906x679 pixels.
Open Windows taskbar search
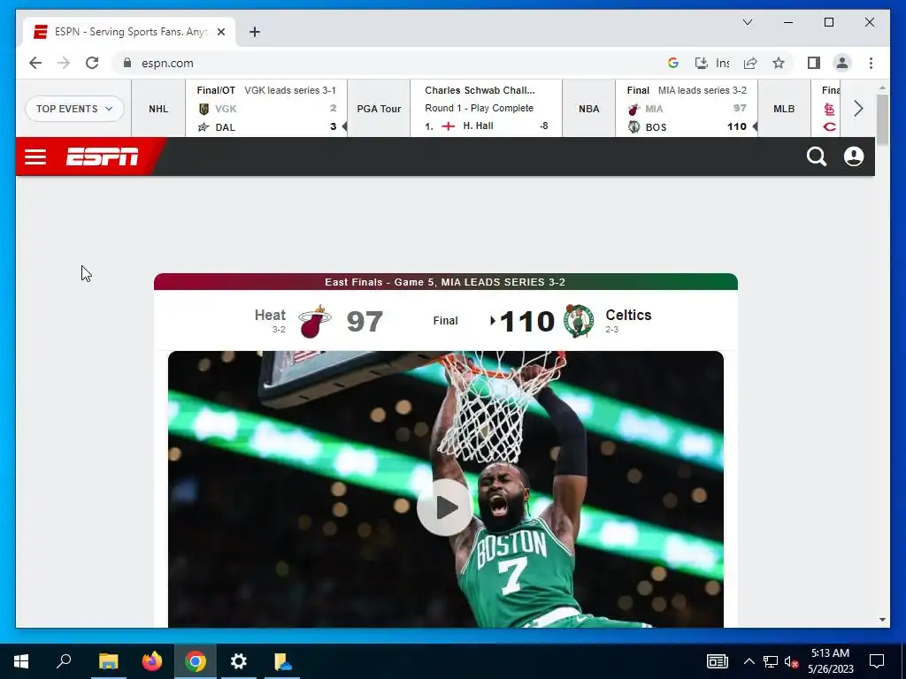coord(64,661)
